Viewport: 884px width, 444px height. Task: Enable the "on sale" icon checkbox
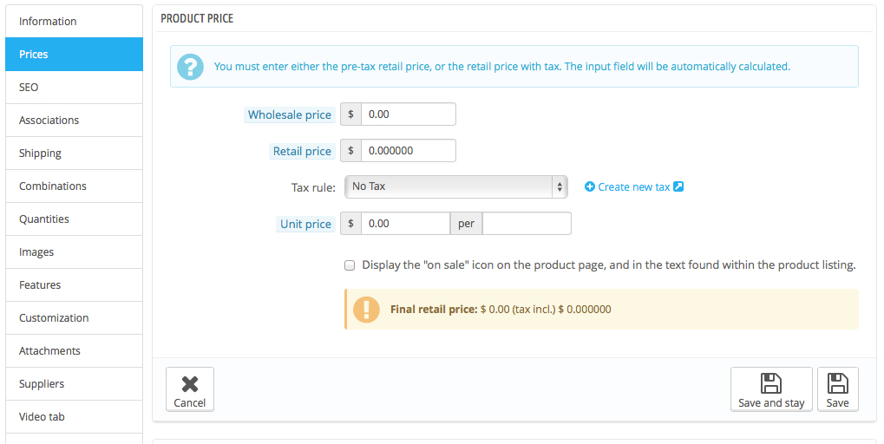(350, 265)
